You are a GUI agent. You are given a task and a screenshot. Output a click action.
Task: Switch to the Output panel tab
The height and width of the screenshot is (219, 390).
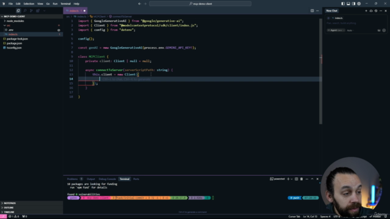(91, 179)
